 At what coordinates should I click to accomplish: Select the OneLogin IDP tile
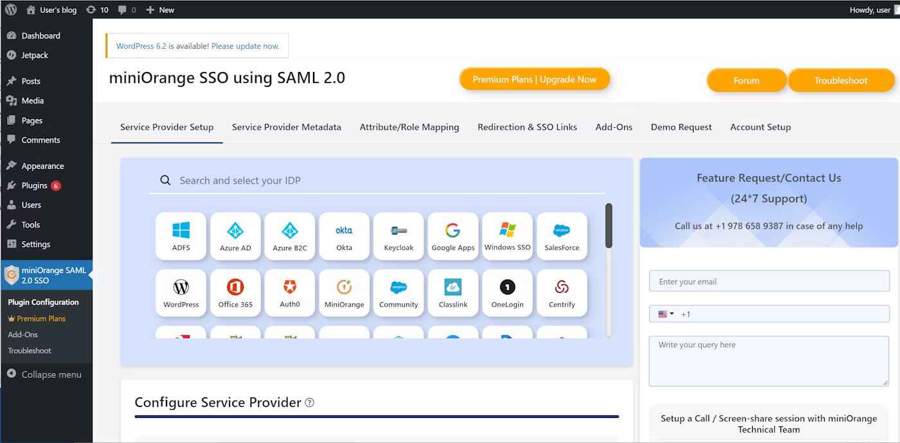[x=507, y=293]
